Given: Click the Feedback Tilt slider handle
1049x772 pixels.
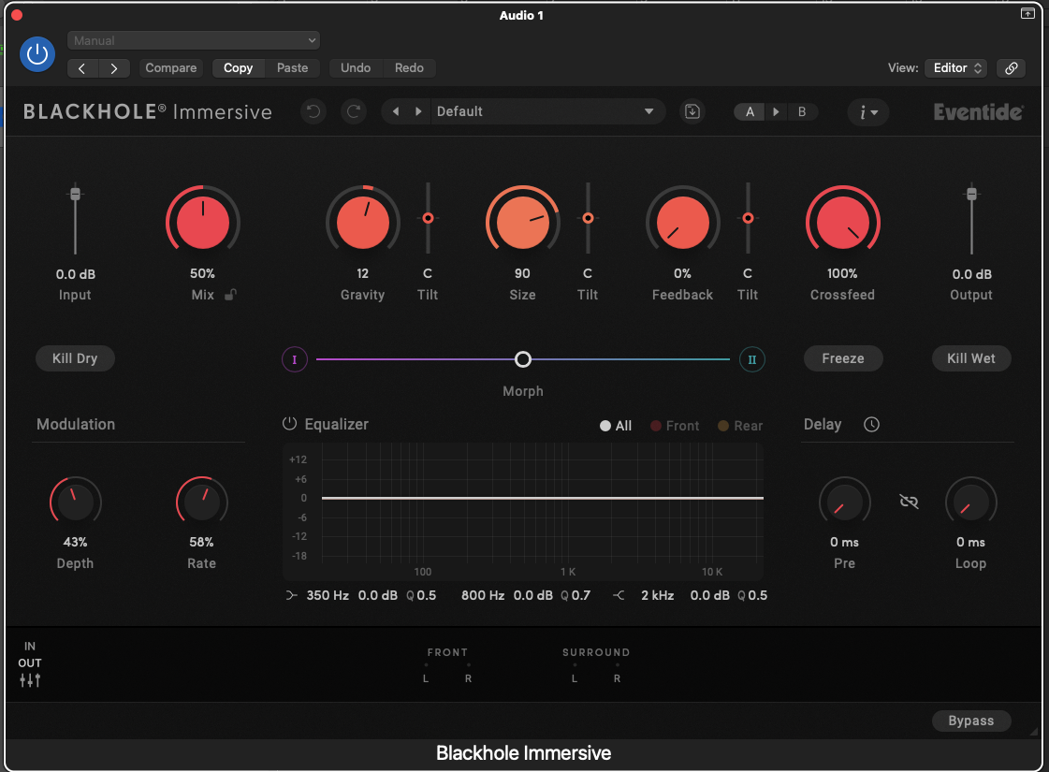Looking at the screenshot, I should pos(748,218).
